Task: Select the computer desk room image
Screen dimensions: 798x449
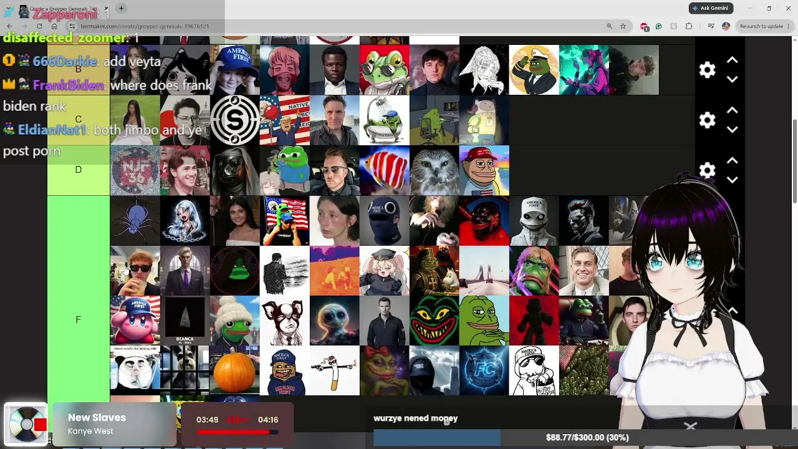Action: tap(435, 120)
